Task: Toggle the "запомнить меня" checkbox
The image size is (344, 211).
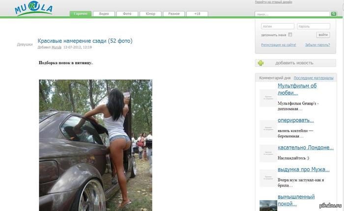Action: [290, 35]
